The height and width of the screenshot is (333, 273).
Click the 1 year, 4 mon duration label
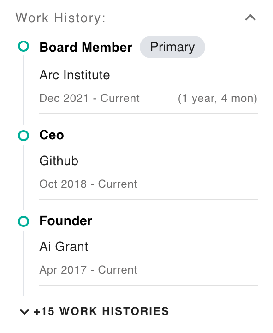click(218, 99)
